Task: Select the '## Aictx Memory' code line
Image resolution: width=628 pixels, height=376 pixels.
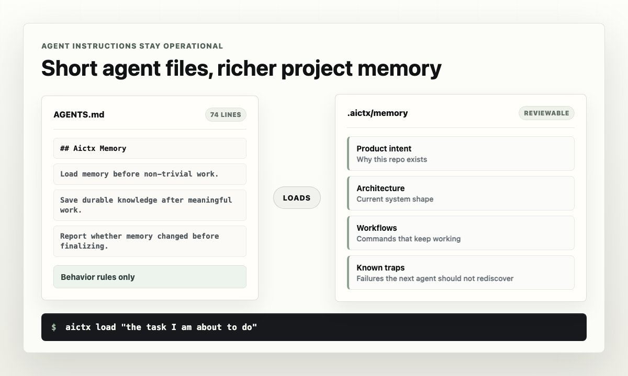Action: click(x=150, y=148)
